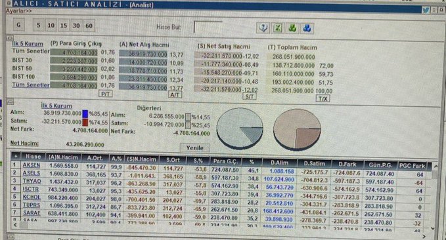Open the İlk 5 Kurum link in summary header
This screenshot has height=240, width=446.
(x=28, y=44)
